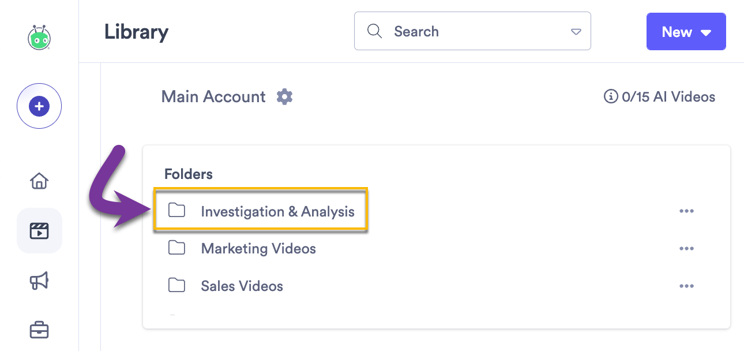
Task: Open options menu for Marketing Videos folder
Action: pyautogui.click(x=686, y=248)
